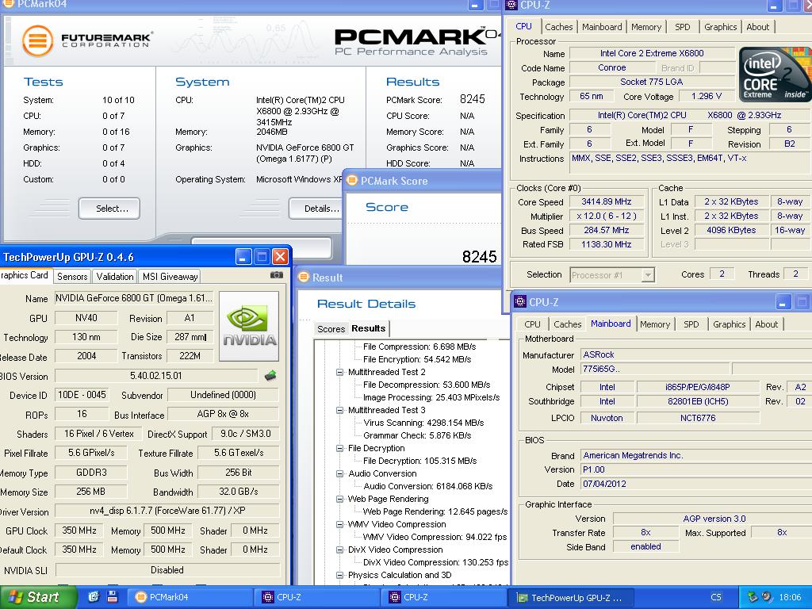
Task: Click the BIOS Version 5.40.02.15.01 field
Action: click(x=156, y=375)
